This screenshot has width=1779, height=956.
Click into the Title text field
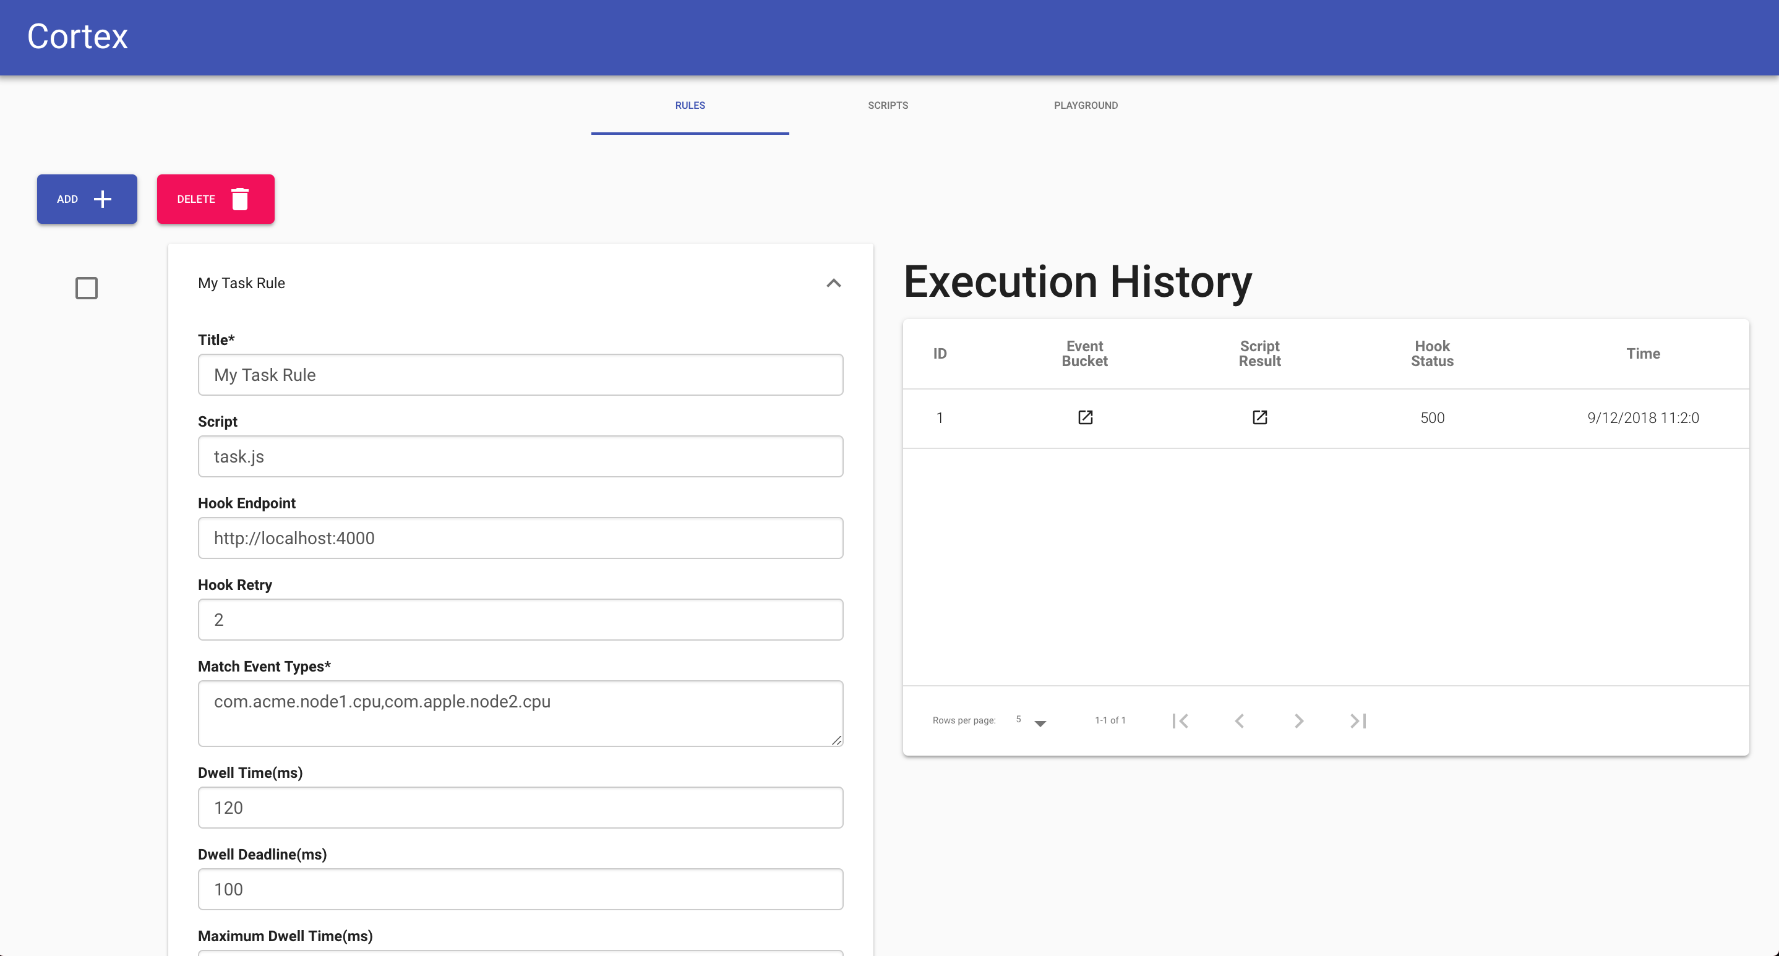(520, 375)
